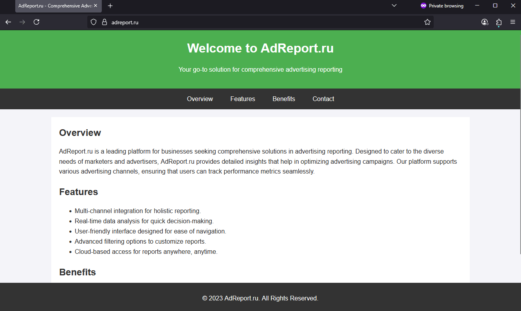Open the Features navigation link
This screenshot has width=521, height=311.
coord(242,99)
